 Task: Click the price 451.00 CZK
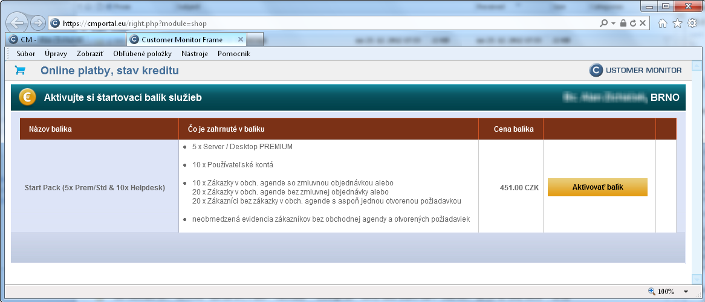(x=519, y=188)
